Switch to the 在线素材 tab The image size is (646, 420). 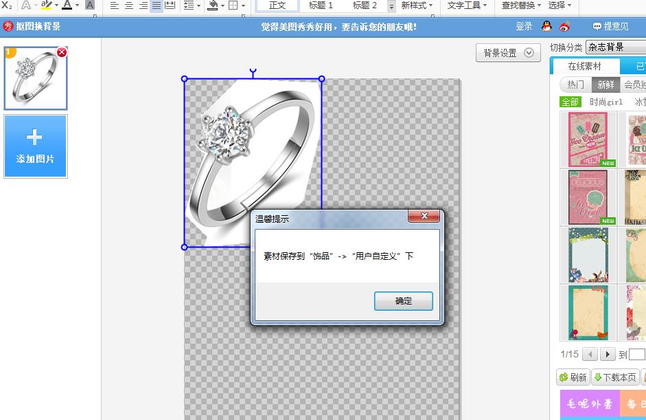584,67
